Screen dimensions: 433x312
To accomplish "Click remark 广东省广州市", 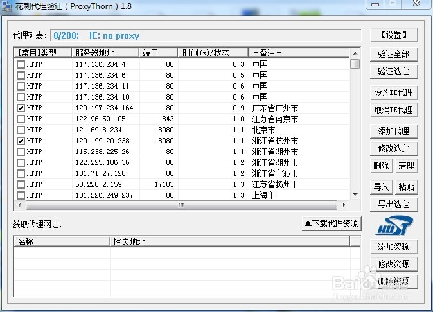I will pyautogui.click(x=275, y=108).
